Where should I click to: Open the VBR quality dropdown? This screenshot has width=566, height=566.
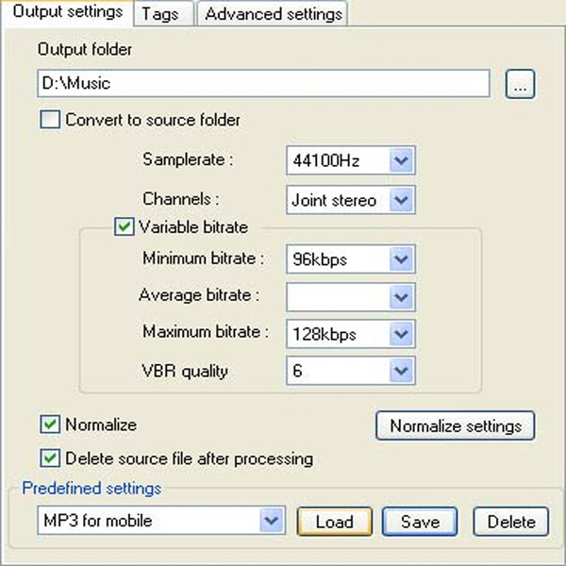[351, 371]
